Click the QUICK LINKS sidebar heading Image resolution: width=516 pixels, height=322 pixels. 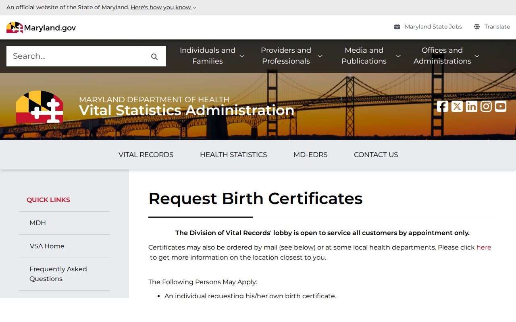48,200
